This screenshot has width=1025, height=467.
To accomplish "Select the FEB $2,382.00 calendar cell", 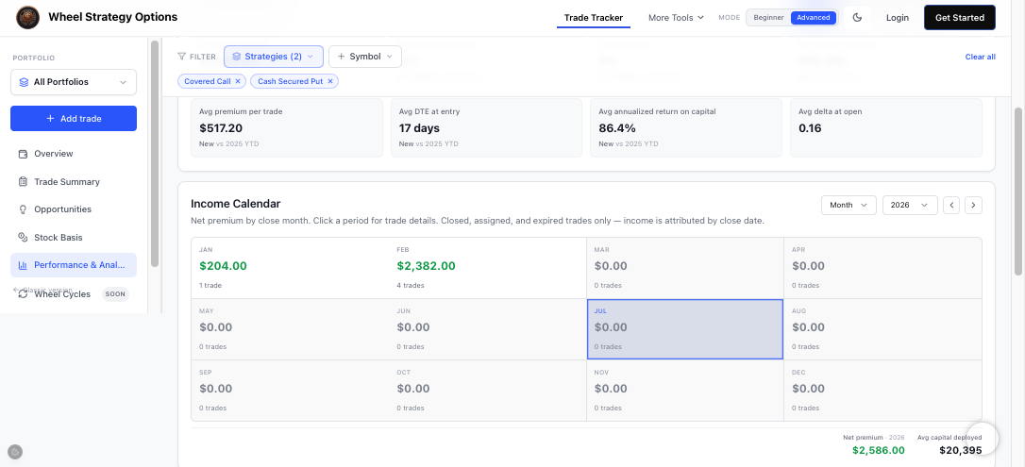I will [x=487, y=268].
